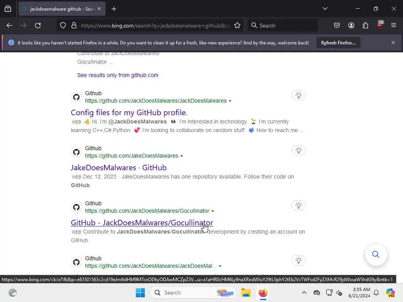Open Config files for my GitHub profile link
The width and height of the screenshot is (403, 302).
tap(129, 112)
